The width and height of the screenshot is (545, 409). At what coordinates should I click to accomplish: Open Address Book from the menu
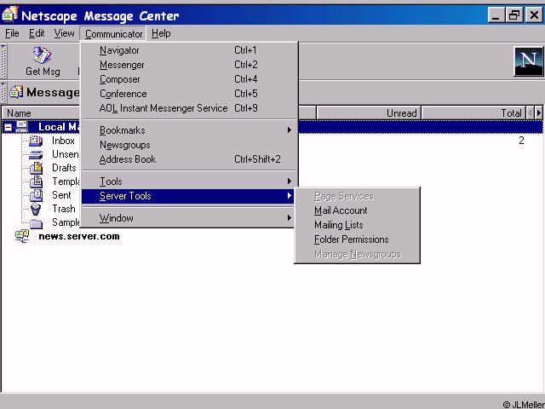189,159
